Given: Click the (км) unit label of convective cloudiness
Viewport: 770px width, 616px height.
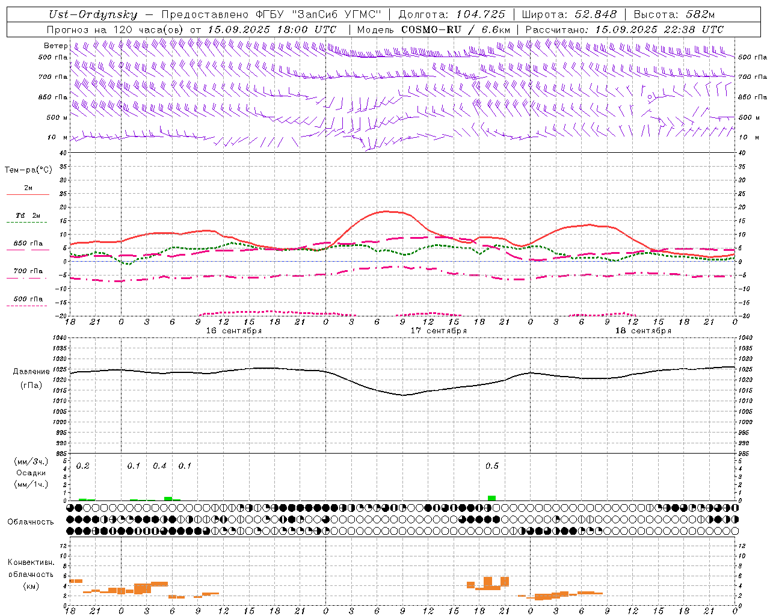Looking at the screenshot, I should [31, 586].
